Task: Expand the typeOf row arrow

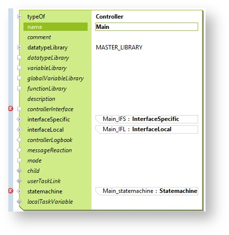Action: [x=19, y=17]
